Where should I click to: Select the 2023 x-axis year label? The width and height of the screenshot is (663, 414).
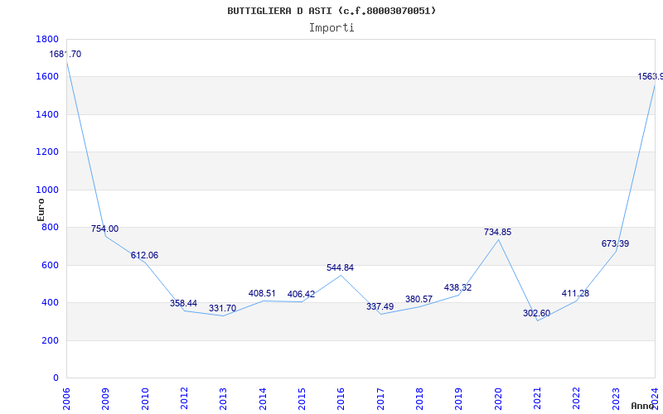[616, 399]
